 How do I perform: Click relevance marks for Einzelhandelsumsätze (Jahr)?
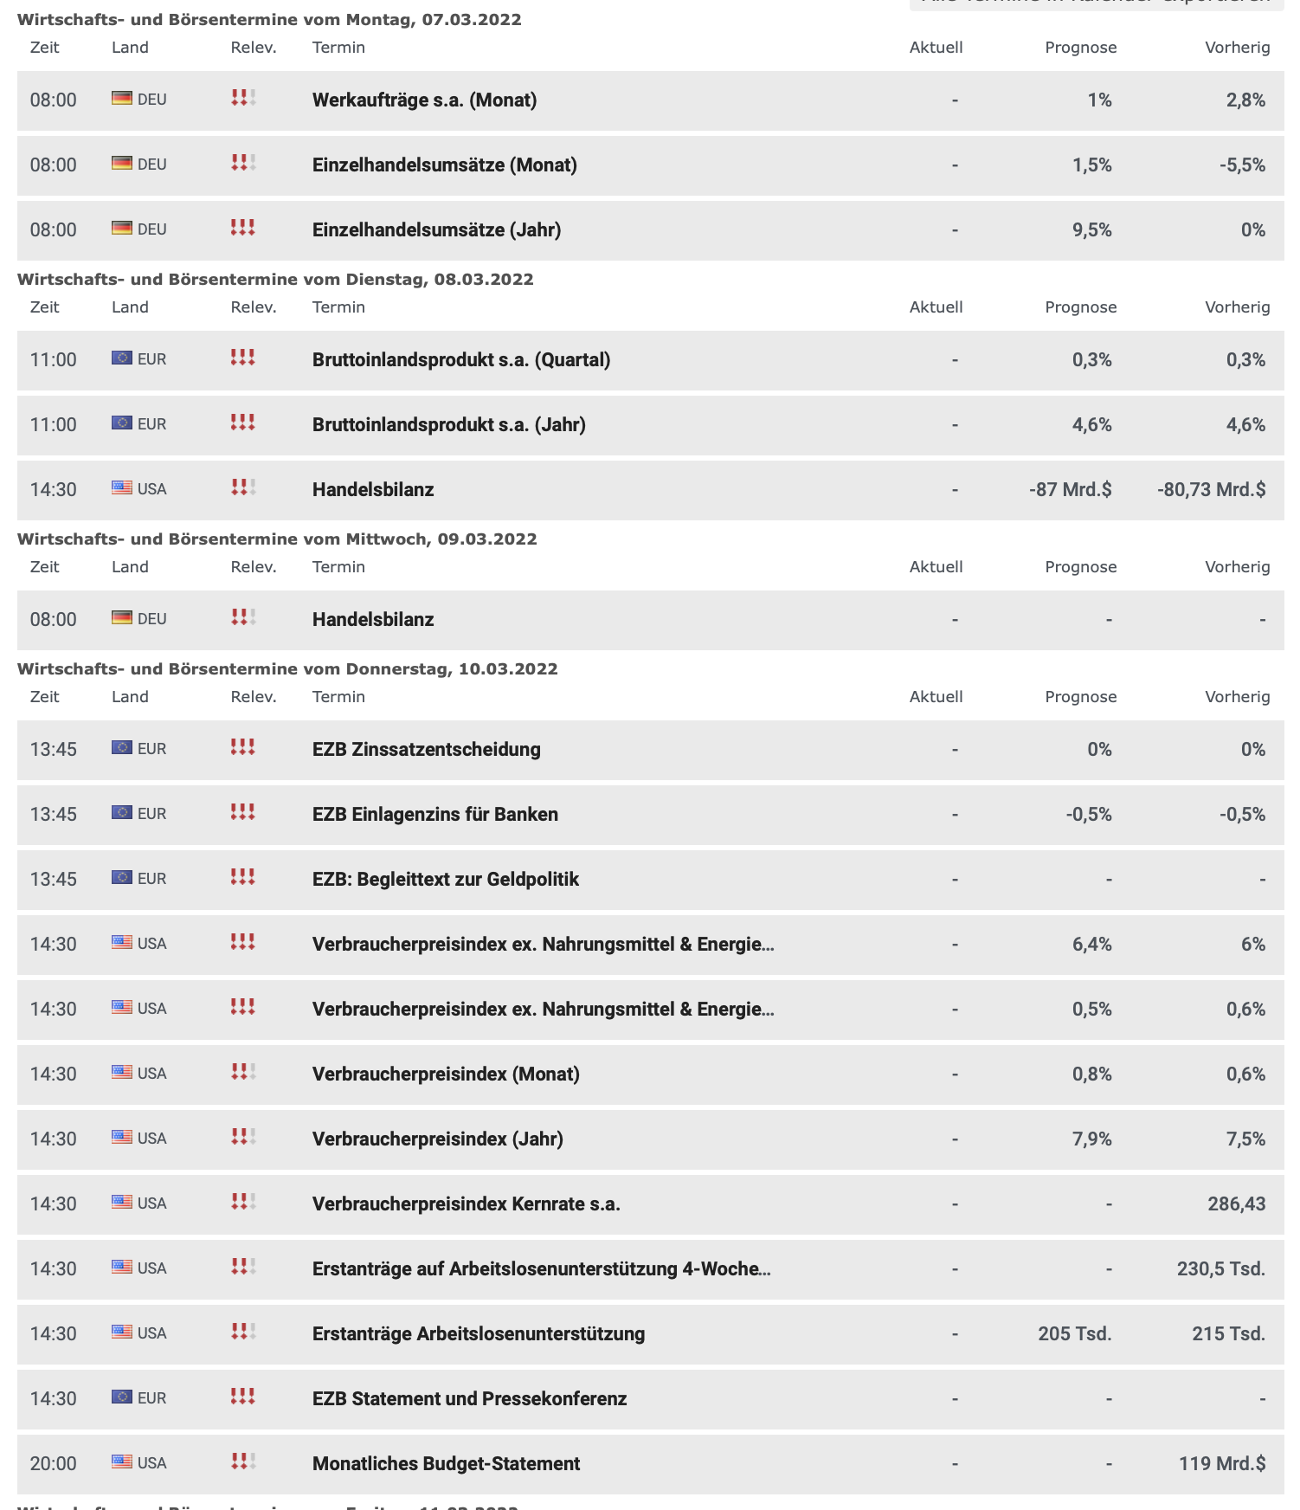pos(243,228)
